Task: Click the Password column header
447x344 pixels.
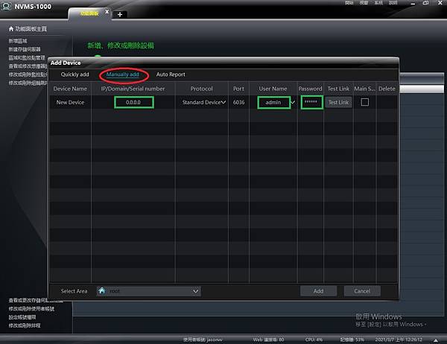Action: click(x=310, y=89)
